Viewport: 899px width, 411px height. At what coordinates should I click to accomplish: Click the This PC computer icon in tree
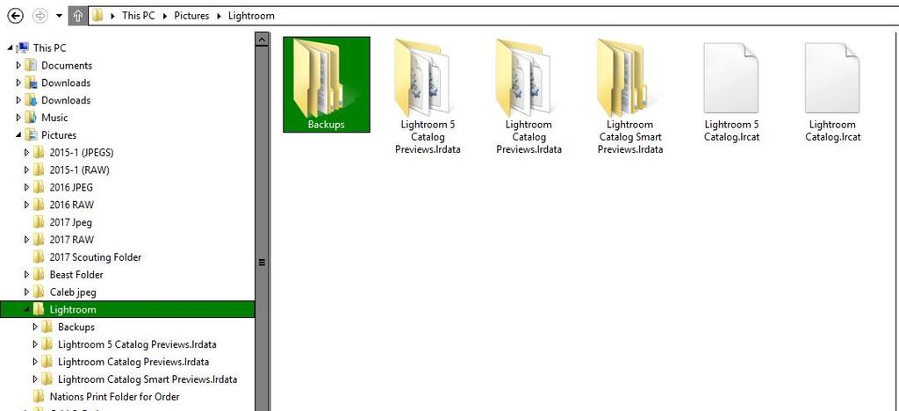[x=24, y=47]
